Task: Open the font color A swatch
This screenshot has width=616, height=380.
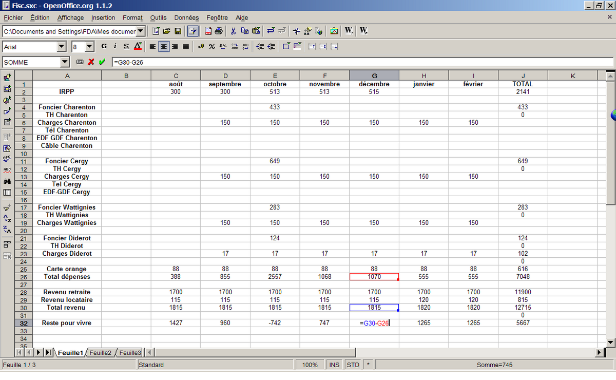Action: click(x=138, y=46)
